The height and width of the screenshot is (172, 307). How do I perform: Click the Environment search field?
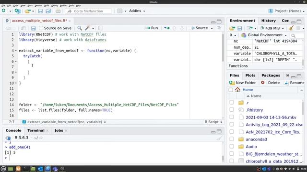297,35
